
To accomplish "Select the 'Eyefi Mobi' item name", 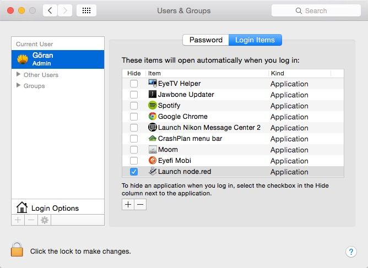I will (x=175, y=160).
